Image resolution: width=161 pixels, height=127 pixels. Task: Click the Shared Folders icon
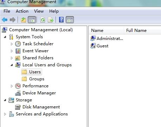click(18, 58)
